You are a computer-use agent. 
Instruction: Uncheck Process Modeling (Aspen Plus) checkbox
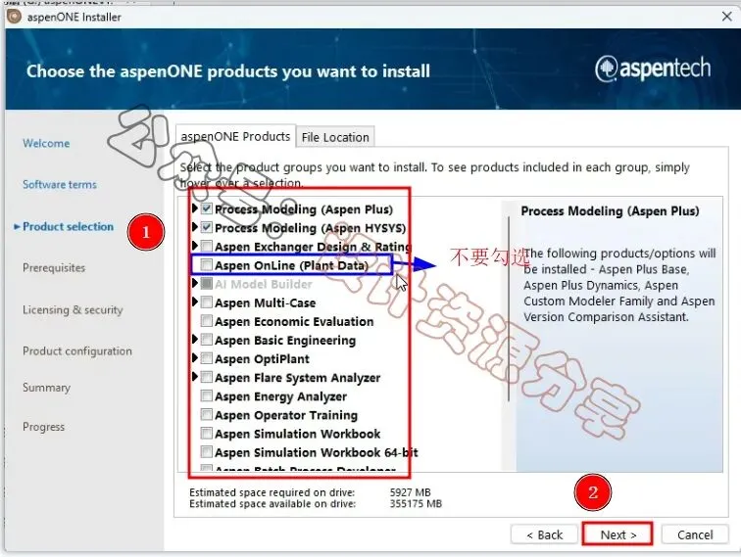pos(206,209)
